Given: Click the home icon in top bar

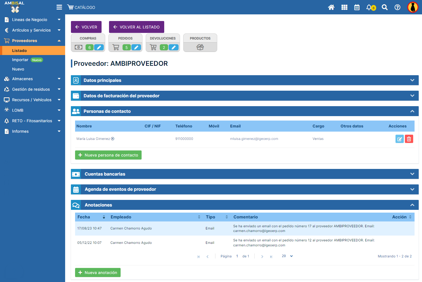Looking at the screenshot, I should pyautogui.click(x=331, y=7).
